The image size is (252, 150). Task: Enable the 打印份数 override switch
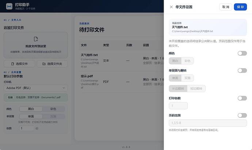pos(242,98)
